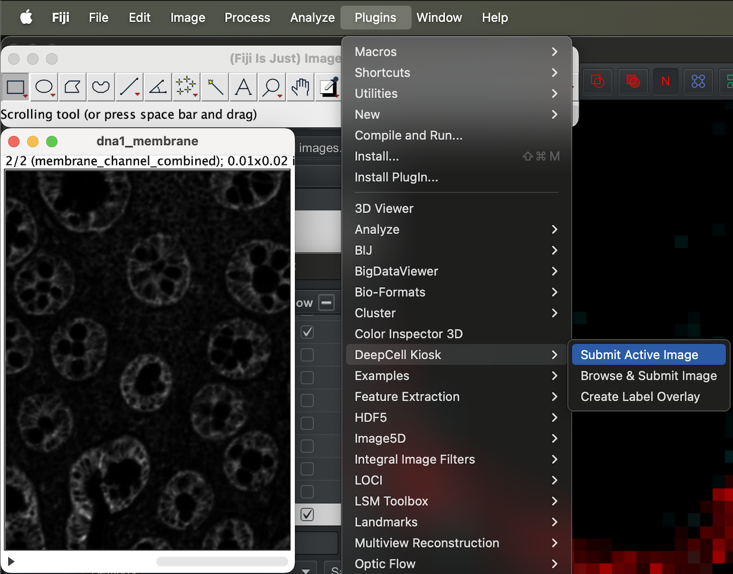This screenshot has height=574, width=733.
Task: Open the Analyze menu in menu bar
Action: coord(312,18)
